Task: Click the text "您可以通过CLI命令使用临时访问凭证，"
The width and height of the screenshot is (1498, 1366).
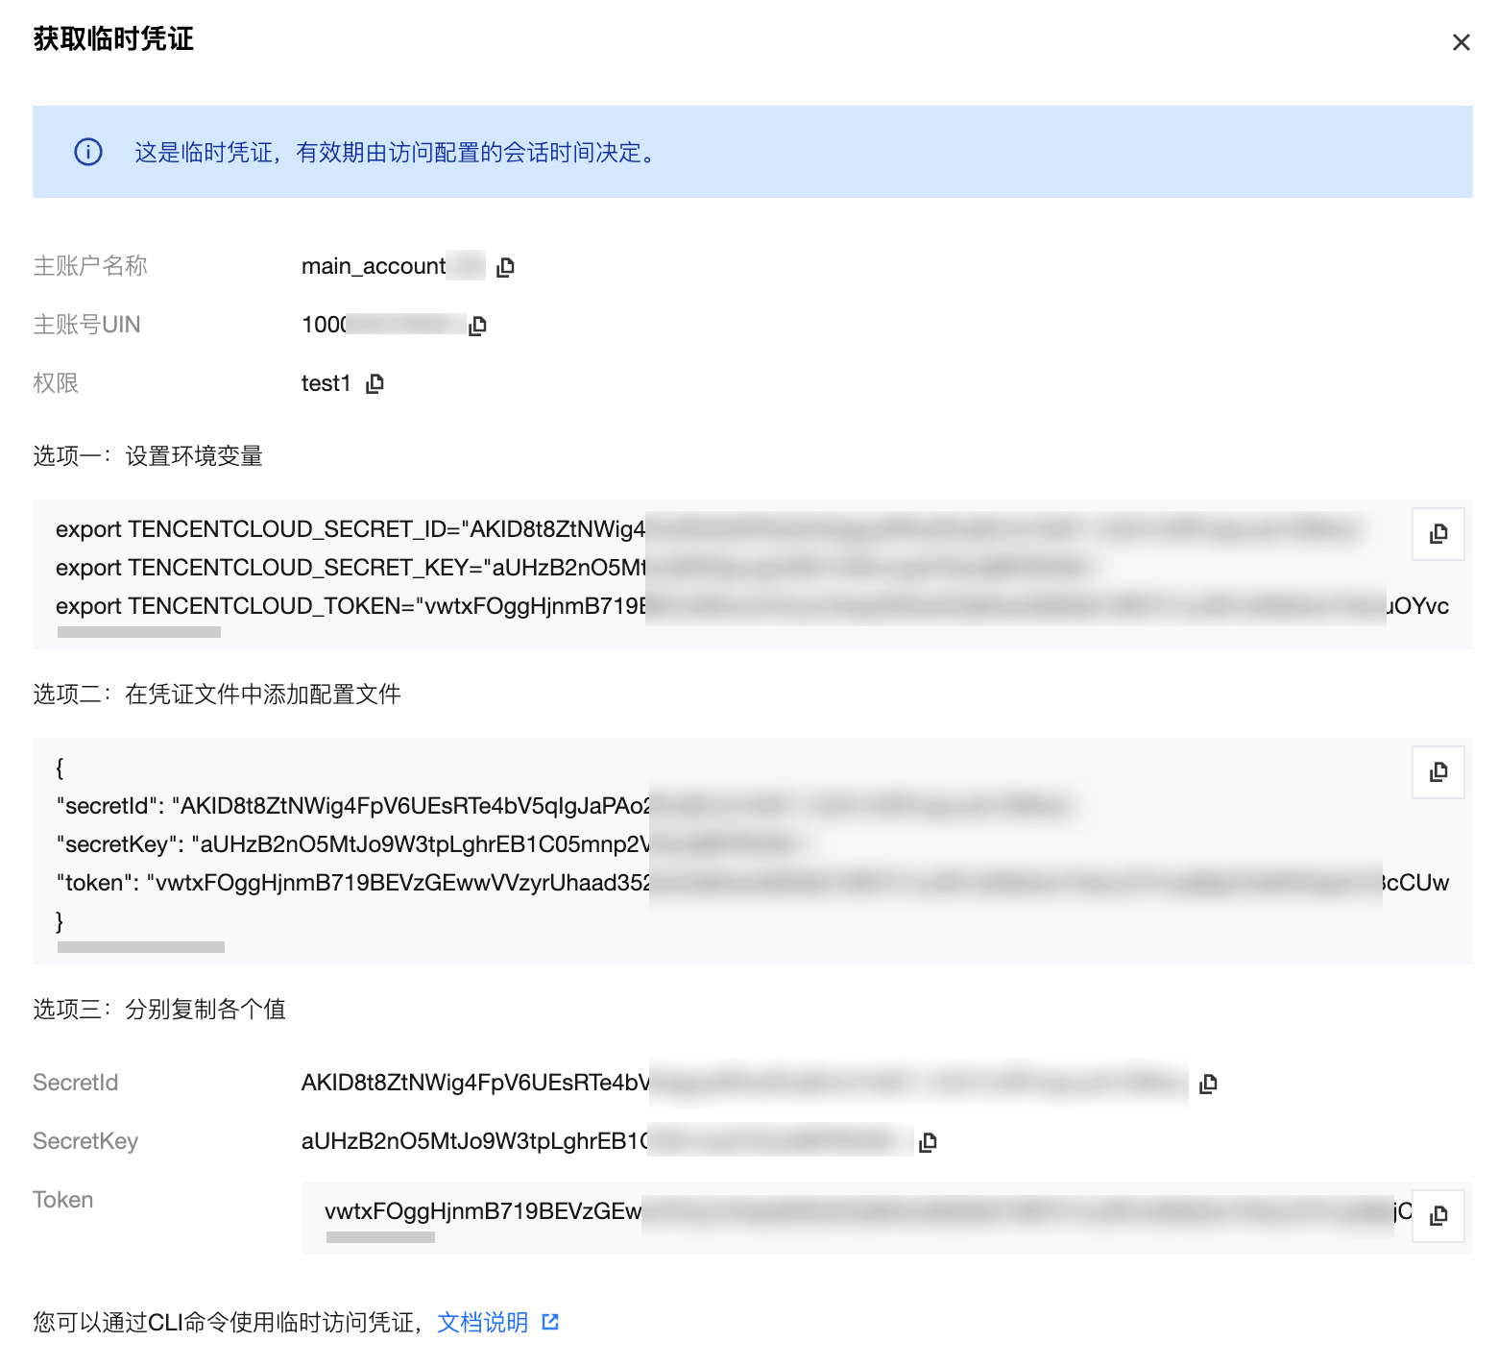Action: (x=229, y=1323)
